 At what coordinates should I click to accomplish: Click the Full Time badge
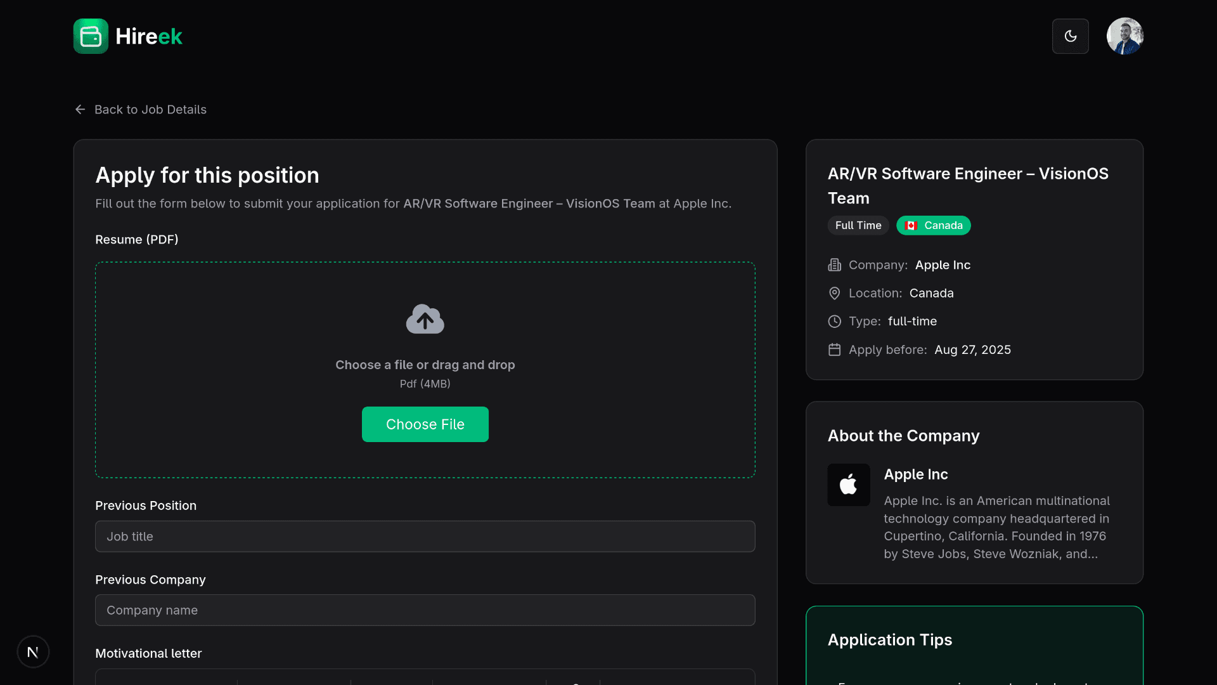tap(858, 225)
